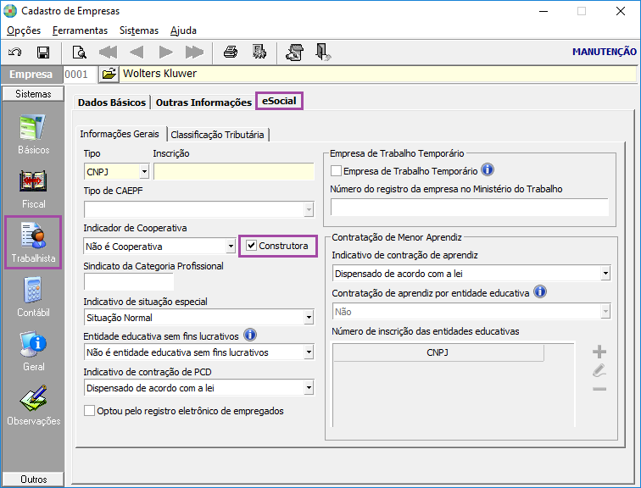The image size is (641, 488).
Task: Click the building report toolbar icon
Action: click(259, 53)
